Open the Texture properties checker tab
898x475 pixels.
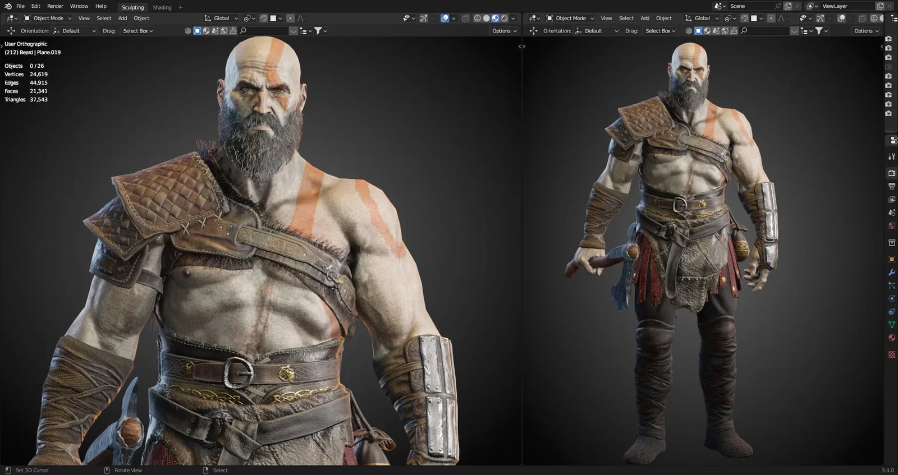tap(891, 354)
